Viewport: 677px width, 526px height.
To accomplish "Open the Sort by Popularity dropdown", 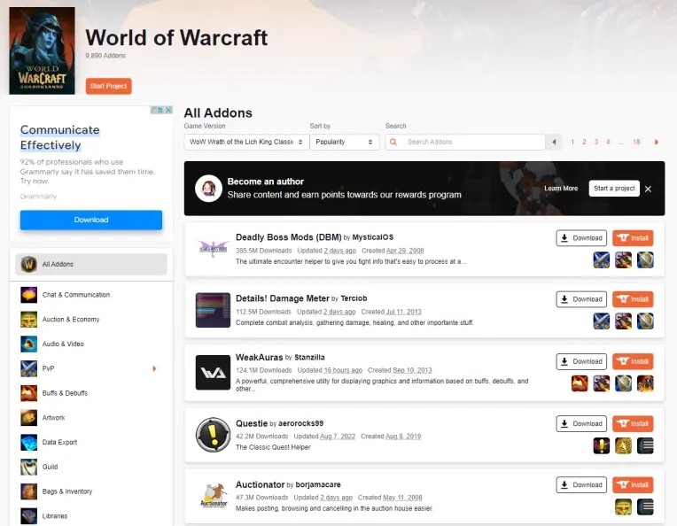I will click(345, 142).
